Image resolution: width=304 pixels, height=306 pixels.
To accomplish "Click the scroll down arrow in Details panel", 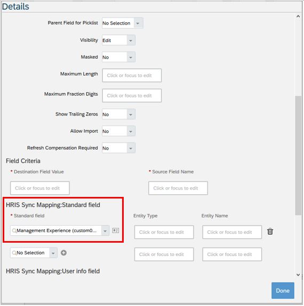I will [x=298, y=275].
